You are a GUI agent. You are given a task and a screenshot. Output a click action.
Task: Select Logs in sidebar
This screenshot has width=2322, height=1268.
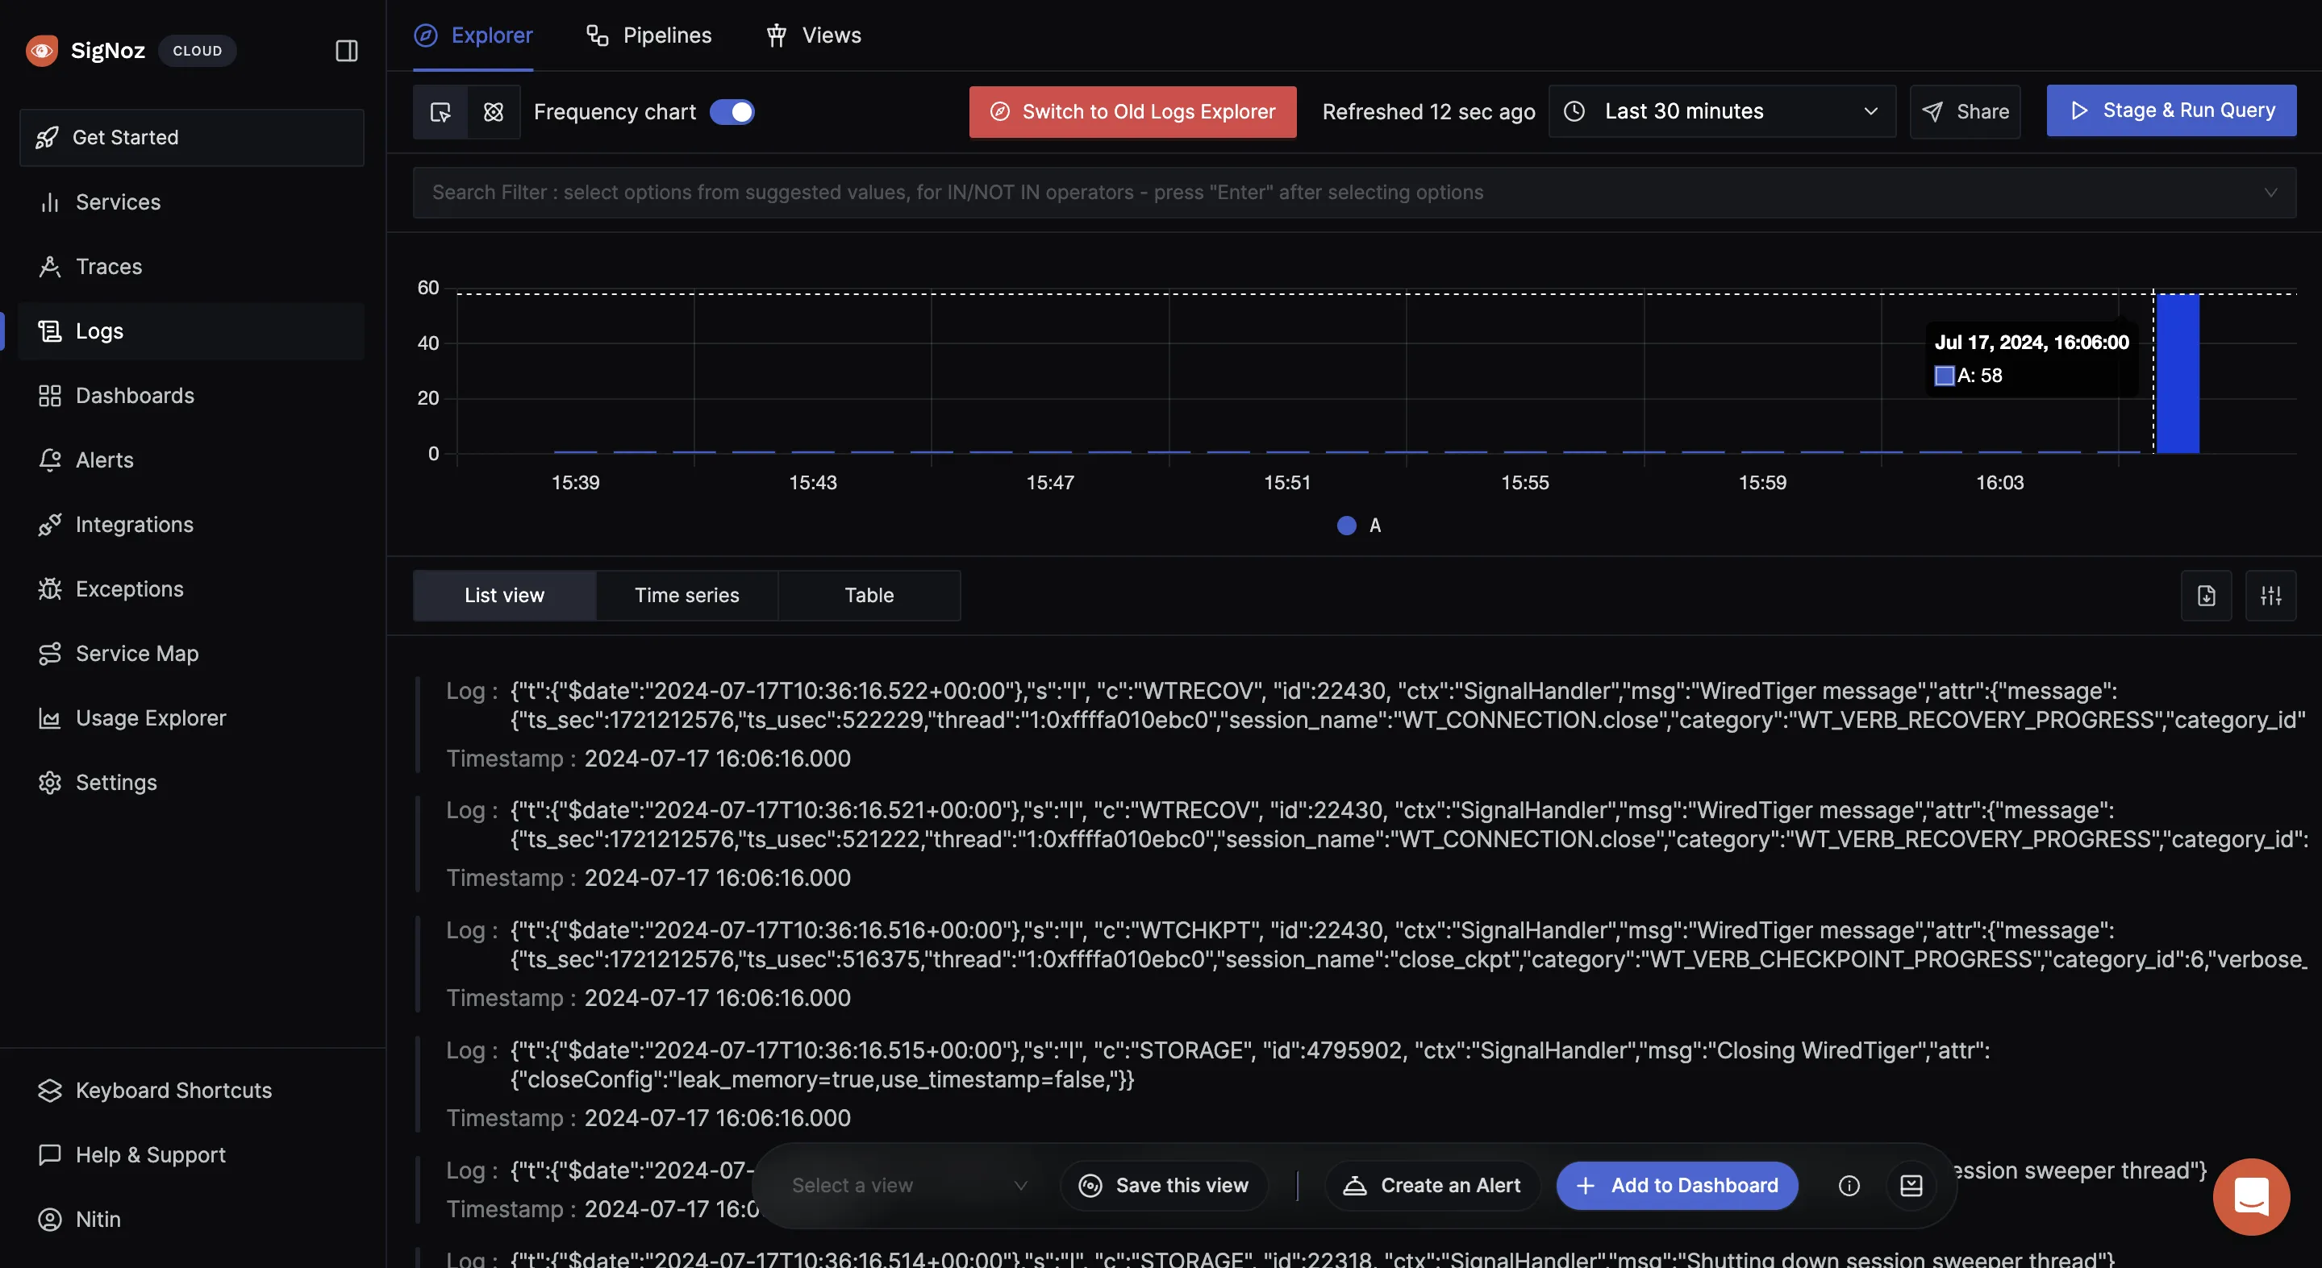(192, 331)
